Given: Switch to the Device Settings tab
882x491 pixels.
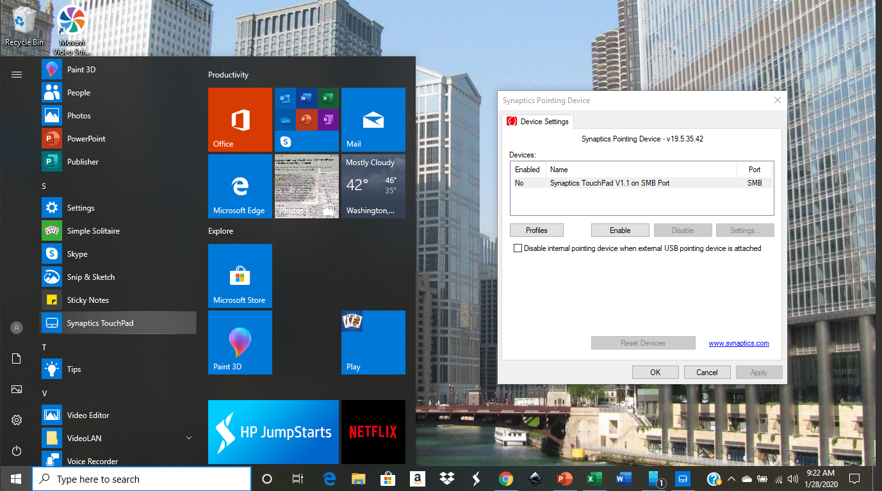Looking at the screenshot, I should 537,122.
